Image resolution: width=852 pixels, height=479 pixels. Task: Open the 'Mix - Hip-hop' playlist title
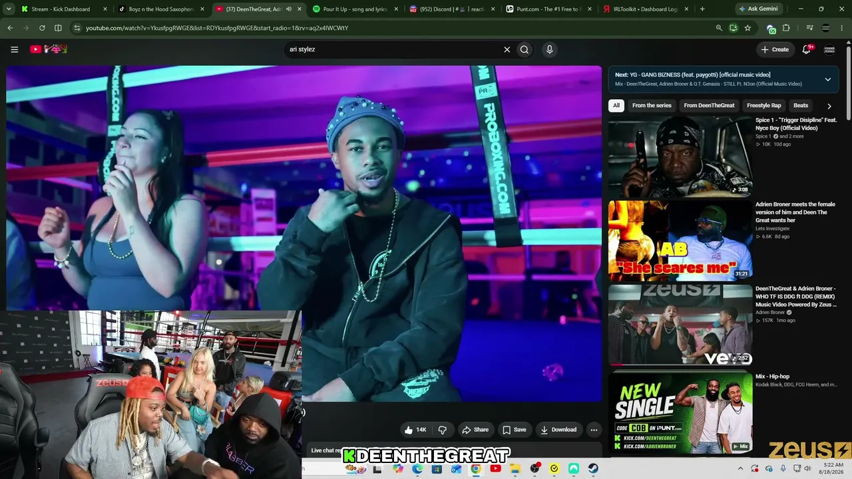point(772,377)
